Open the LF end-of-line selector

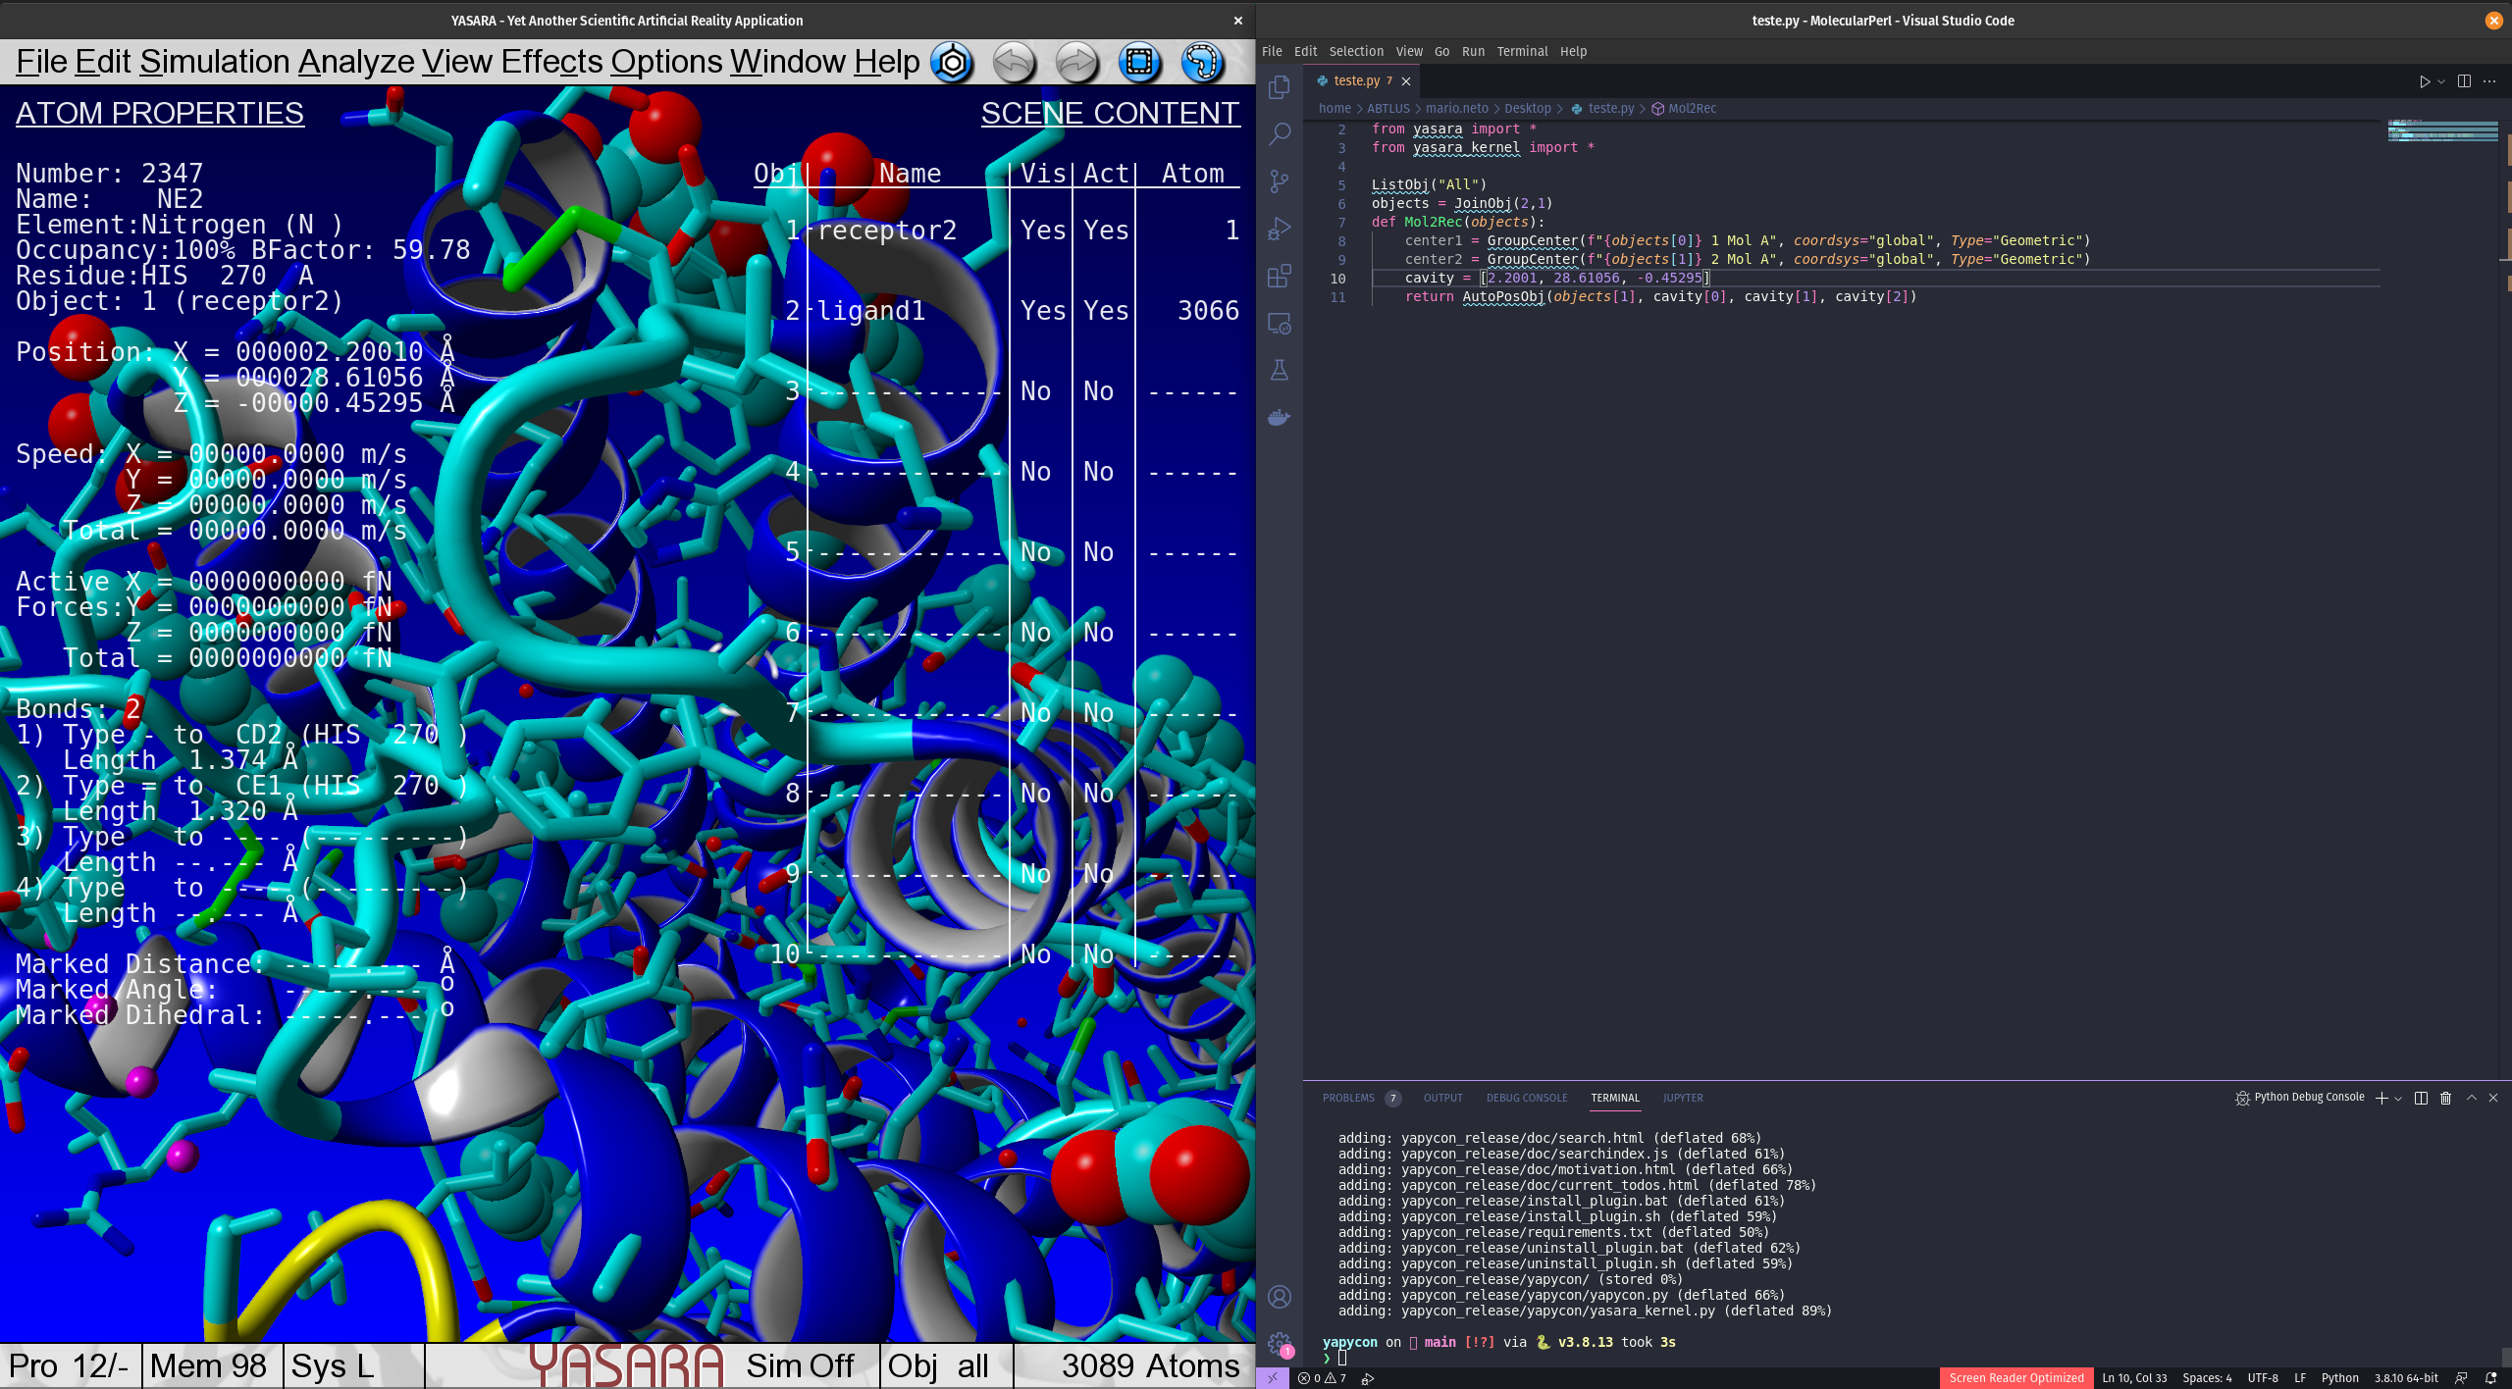pyautogui.click(x=2300, y=1378)
